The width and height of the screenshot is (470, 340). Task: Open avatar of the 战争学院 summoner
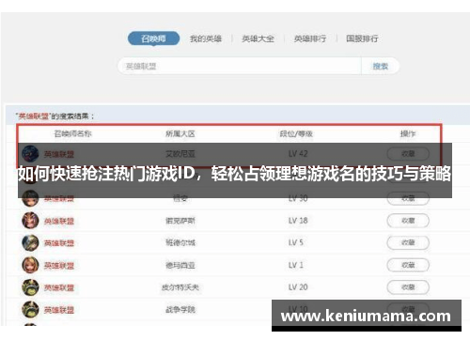30,309
